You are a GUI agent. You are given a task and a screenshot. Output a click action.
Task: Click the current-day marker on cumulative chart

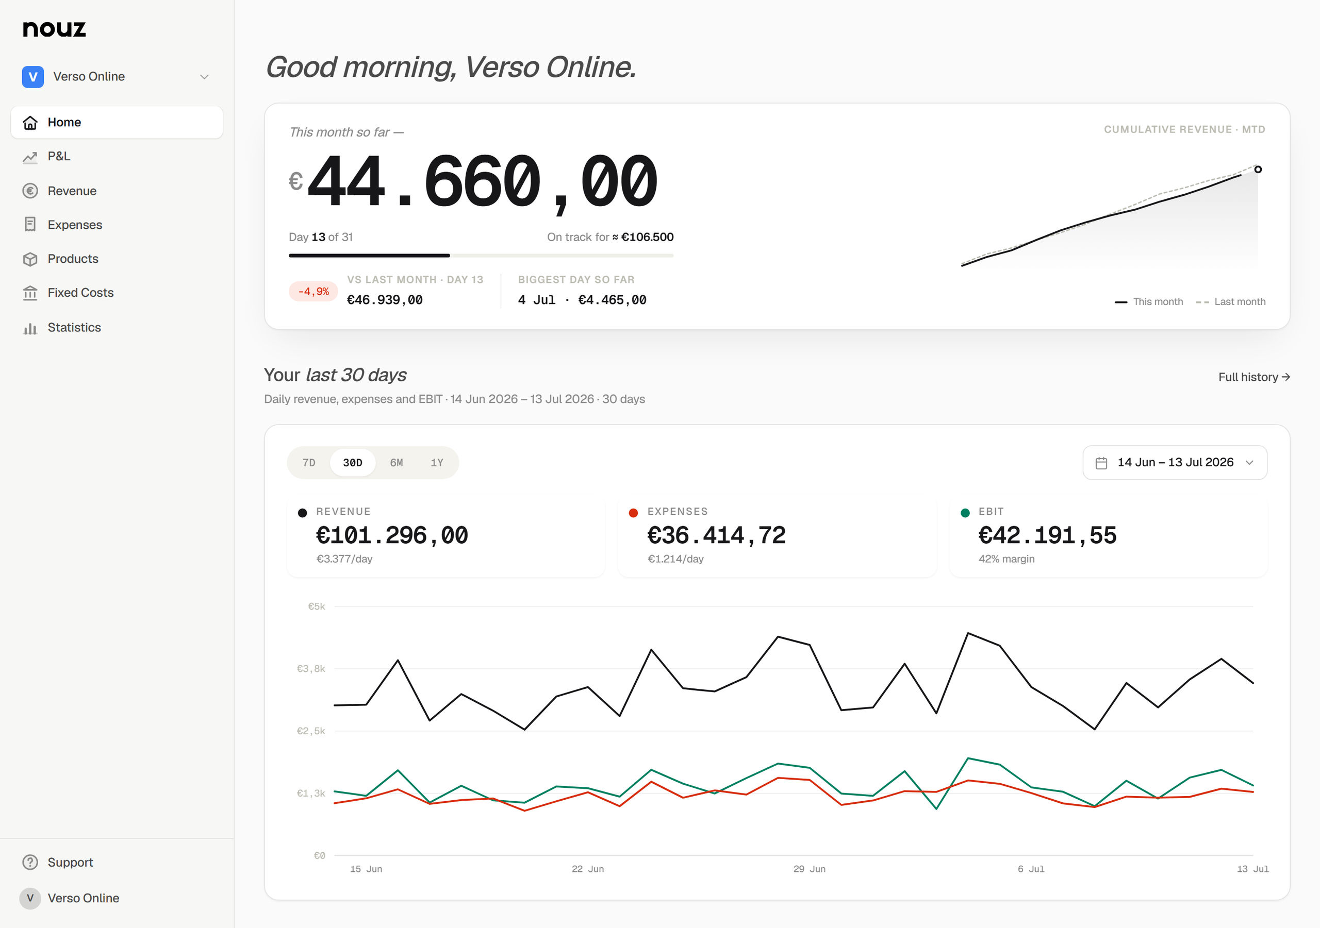pos(1258,170)
